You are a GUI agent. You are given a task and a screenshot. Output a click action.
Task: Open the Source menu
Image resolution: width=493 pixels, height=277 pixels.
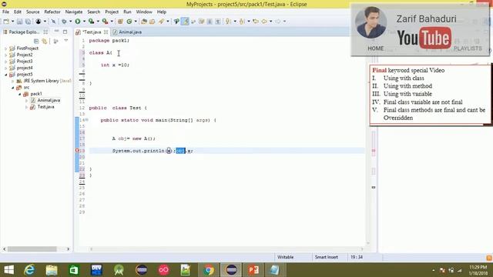click(x=32, y=12)
